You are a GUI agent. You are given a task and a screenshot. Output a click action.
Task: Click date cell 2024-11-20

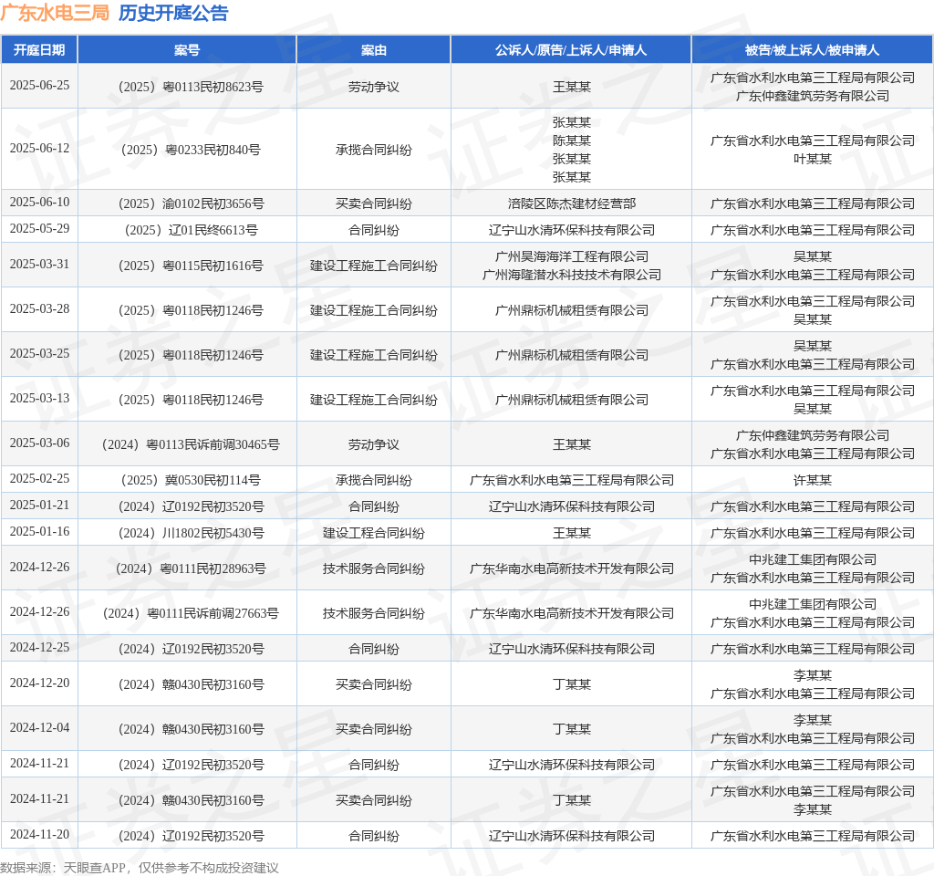39,835
